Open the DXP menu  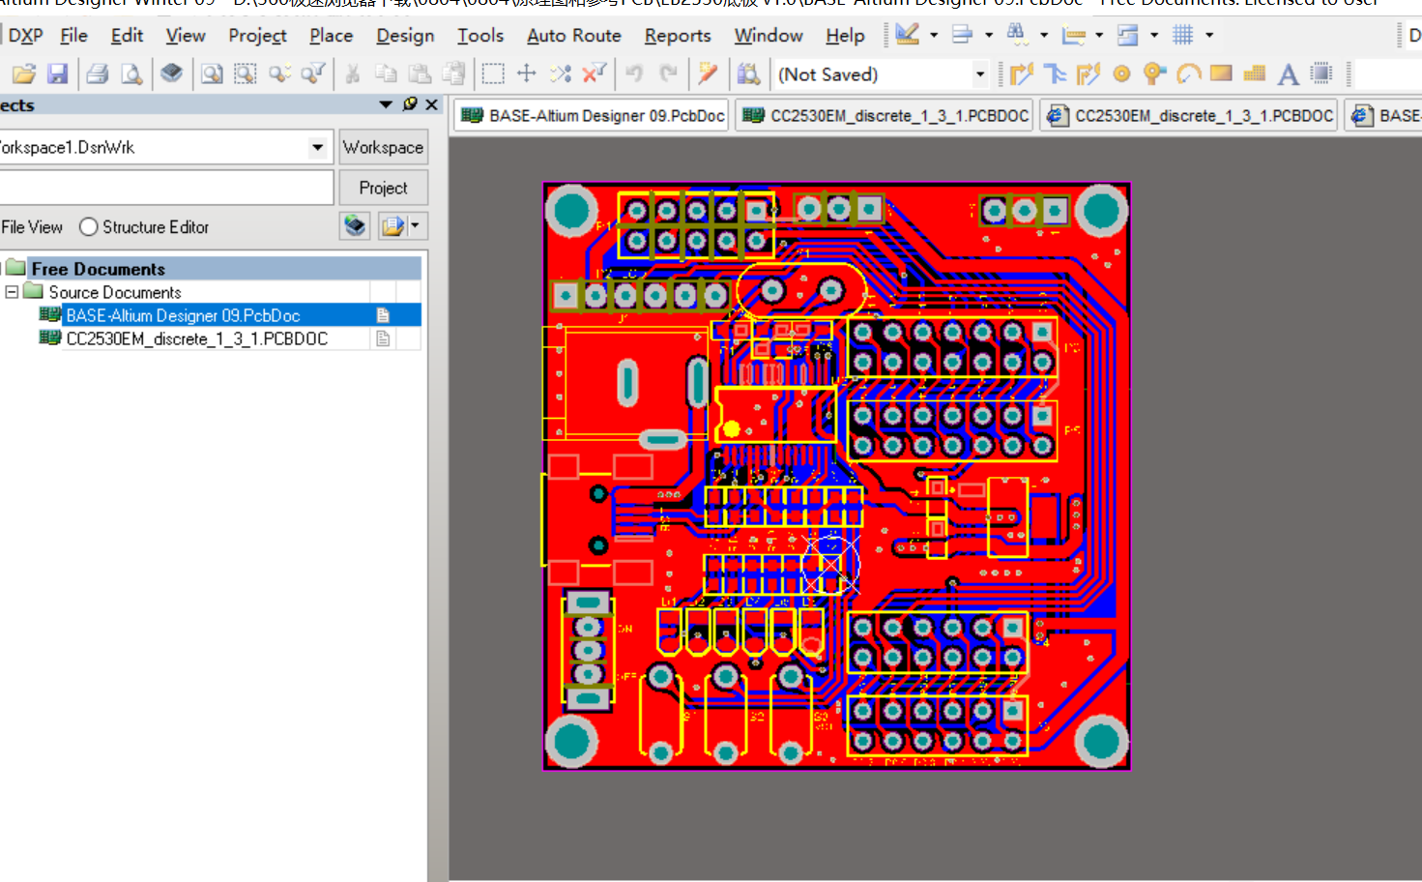25,35
